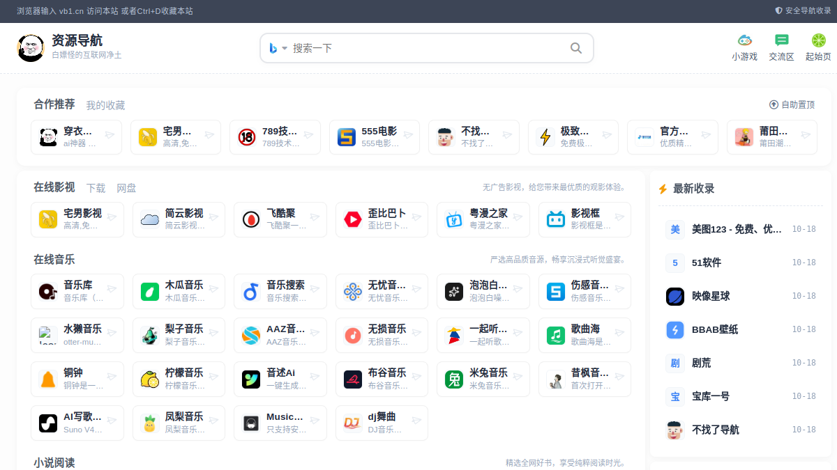
Task: Open the 官方 recommended card
Action: 672,137
